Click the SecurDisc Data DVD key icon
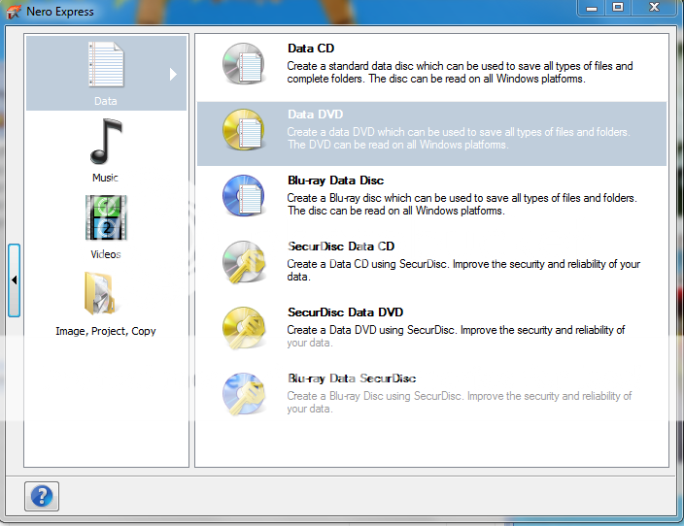 244,327
